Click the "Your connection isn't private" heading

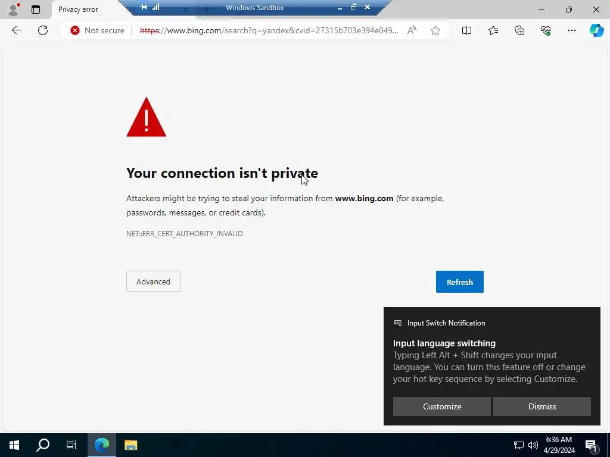pos(222,173)
